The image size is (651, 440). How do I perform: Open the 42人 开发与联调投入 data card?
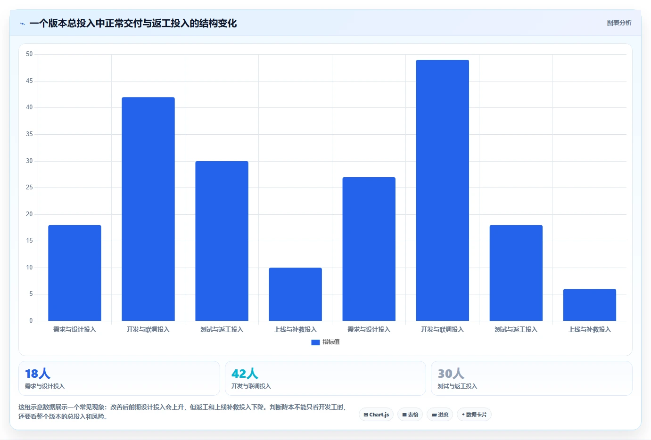click(325, 378)
